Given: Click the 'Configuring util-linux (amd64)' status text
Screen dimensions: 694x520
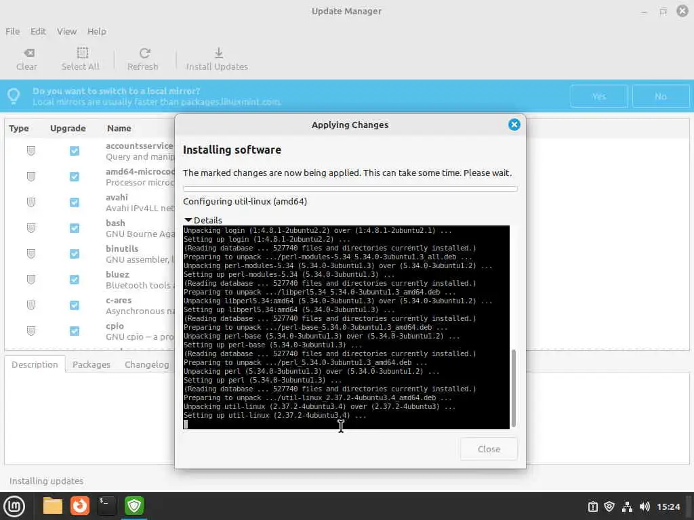Looking at the screenshot, I should coord(245,201).
